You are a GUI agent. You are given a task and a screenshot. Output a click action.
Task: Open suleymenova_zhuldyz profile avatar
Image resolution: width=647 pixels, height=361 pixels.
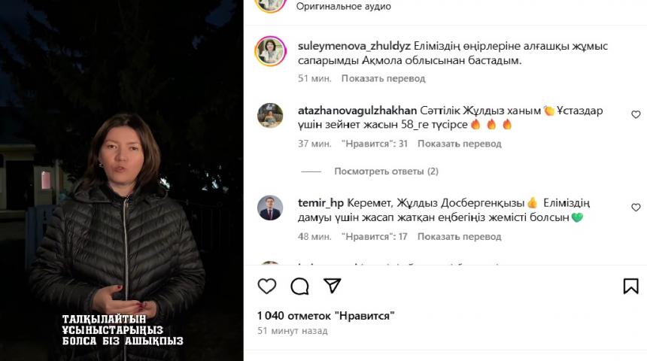(x=271, y=52)
